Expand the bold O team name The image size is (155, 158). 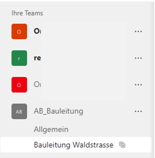(x=37, y=31)
